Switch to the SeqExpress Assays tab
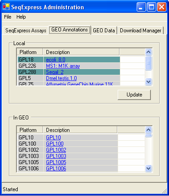Viewport: 169px width, 196px height. pos(26,31)
